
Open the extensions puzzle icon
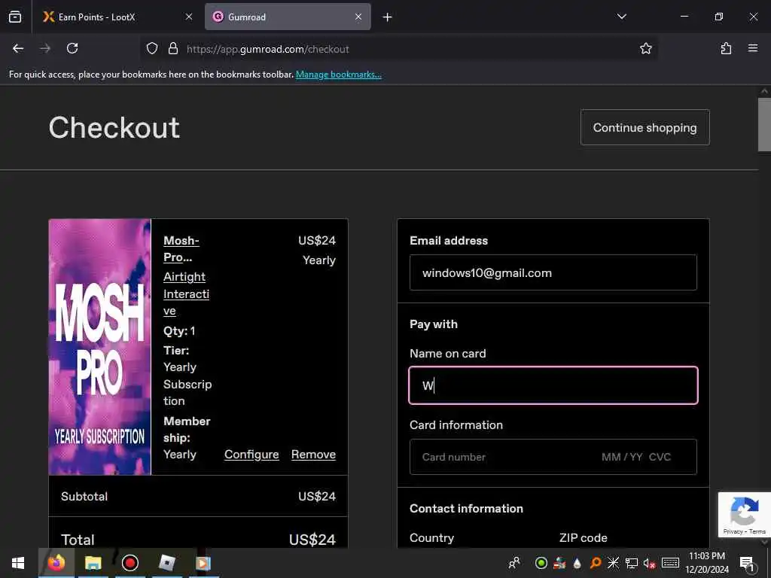pyautogui.click(x=726, y=48)
